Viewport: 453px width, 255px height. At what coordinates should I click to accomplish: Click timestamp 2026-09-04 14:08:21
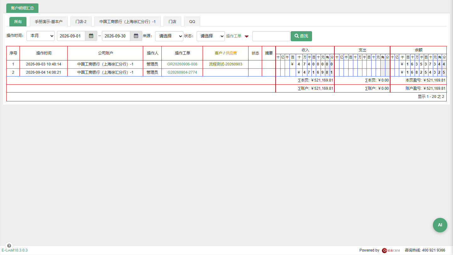pyautogui.click(x=43, y=72)
